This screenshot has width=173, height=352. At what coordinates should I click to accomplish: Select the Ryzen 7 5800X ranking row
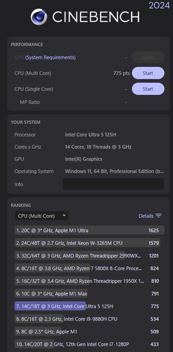point(89,268)
